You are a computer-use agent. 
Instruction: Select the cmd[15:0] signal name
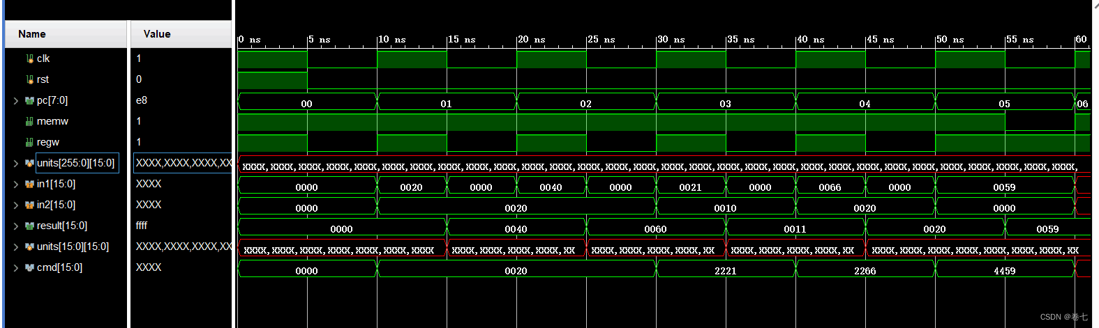click(59, 267)
